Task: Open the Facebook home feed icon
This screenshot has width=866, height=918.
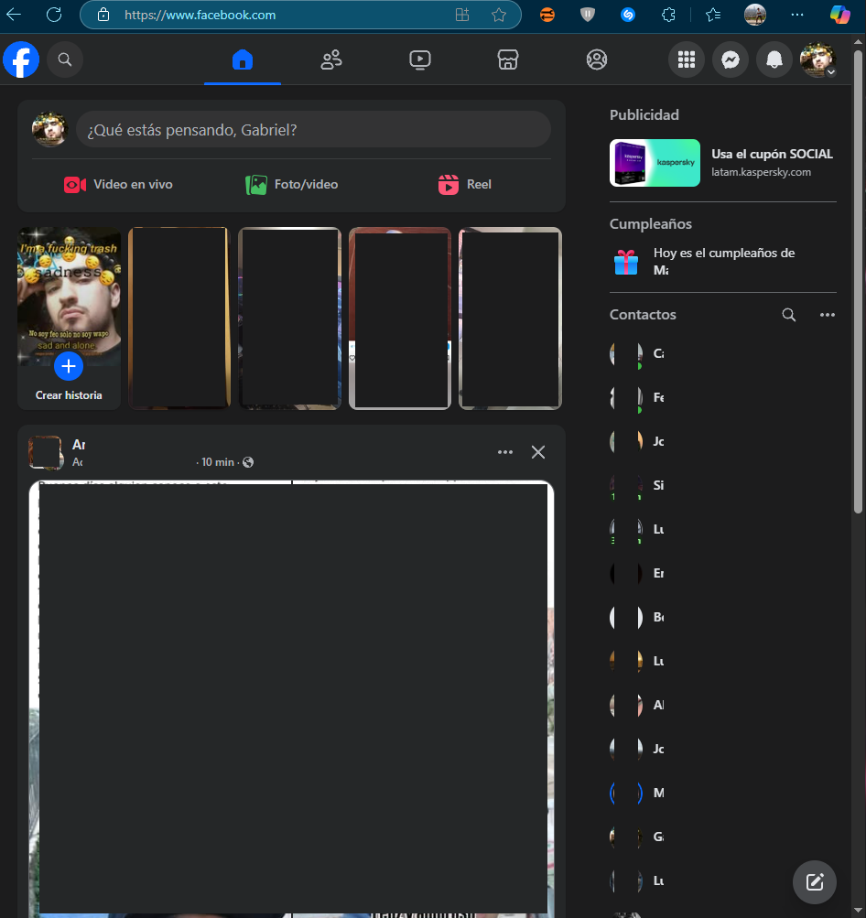Action: click(242, 59)
